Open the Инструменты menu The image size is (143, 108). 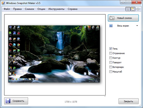(x=56, y=9)
